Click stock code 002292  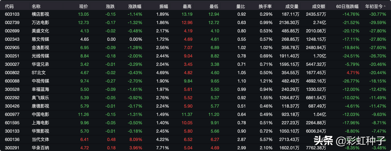12,98
